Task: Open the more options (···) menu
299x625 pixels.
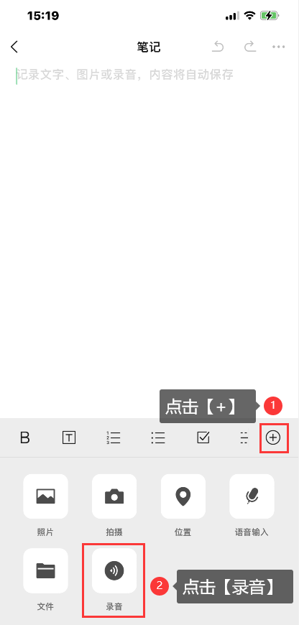Action: click(279, 47)
